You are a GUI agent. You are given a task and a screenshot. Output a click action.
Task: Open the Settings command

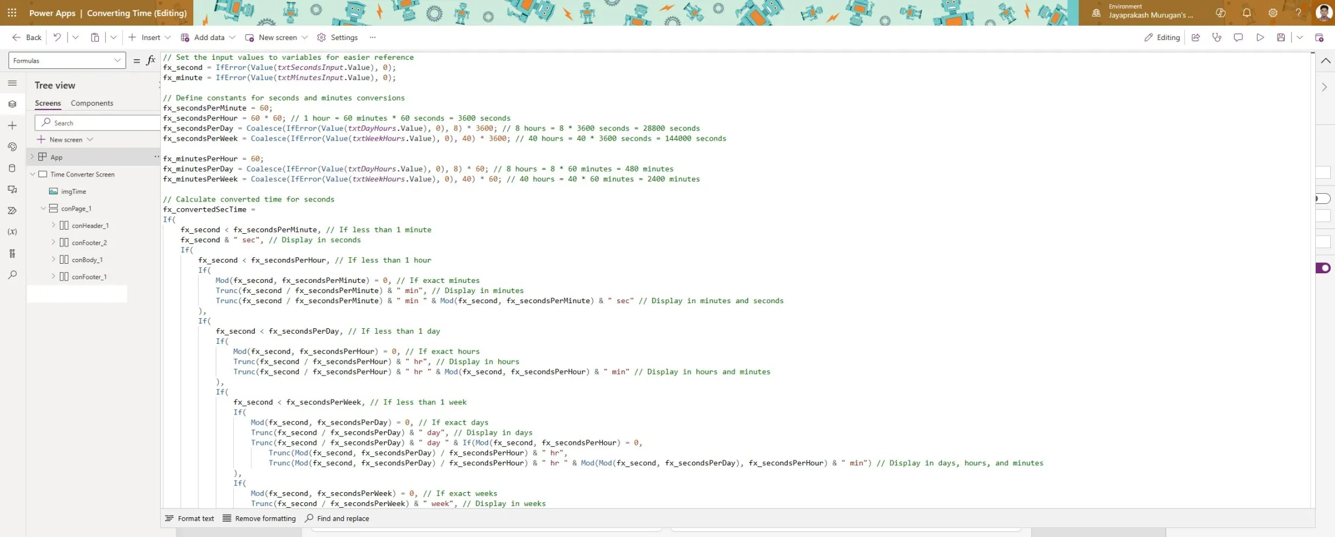(337, 38)
